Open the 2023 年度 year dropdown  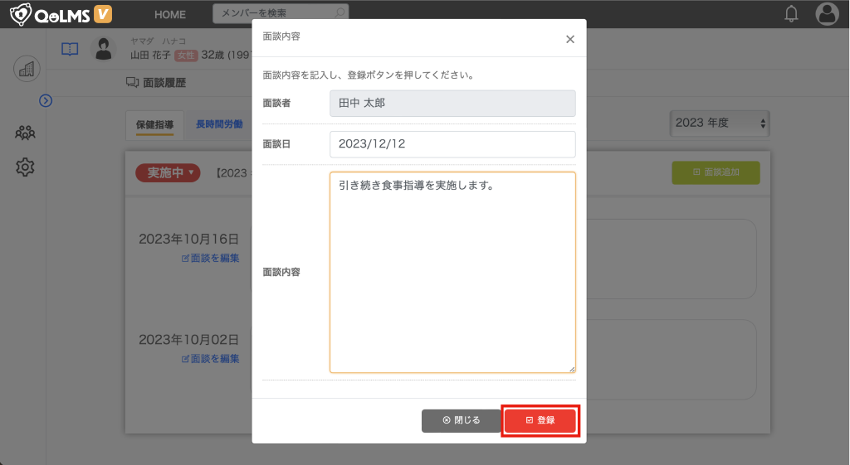click(x=720, y=123)
